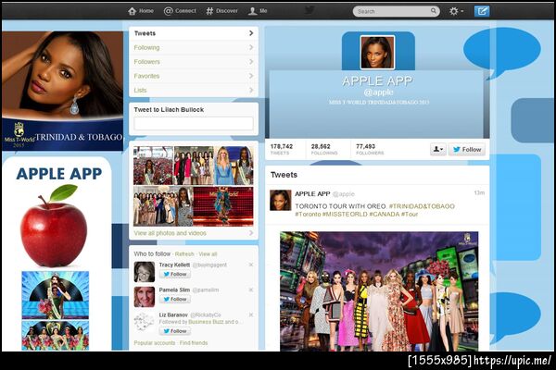Click the chevron next to Following
The image size is (556, 370).
tap(251, 47)
